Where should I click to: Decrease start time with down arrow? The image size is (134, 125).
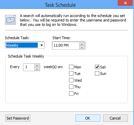point(82,48)
